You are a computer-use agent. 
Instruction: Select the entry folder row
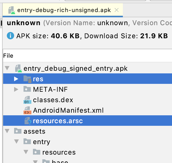click(88, 142)
